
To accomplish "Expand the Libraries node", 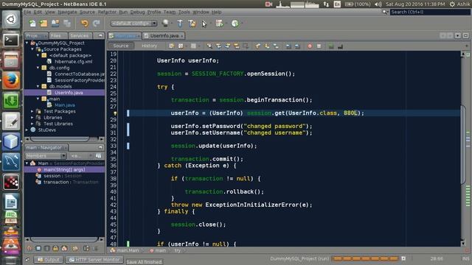I will coord(32,118).
